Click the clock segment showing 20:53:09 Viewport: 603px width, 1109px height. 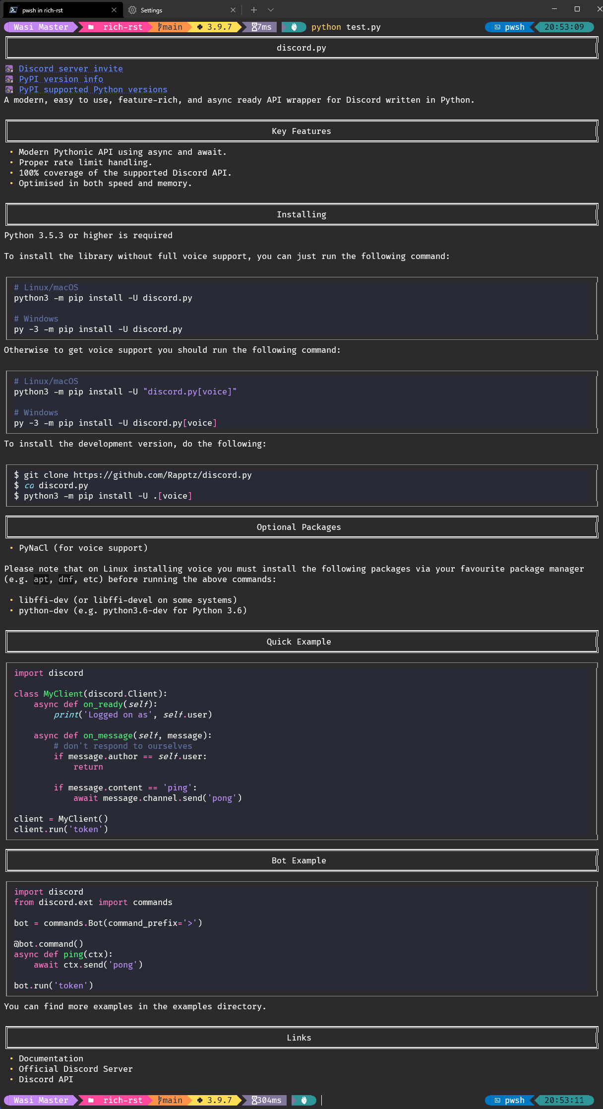564,27
